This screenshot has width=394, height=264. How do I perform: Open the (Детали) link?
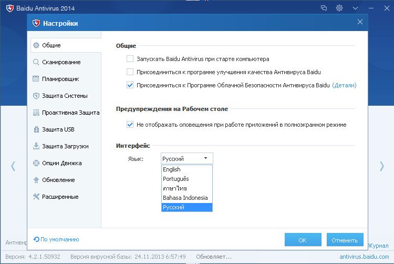[x=344, y=85]
